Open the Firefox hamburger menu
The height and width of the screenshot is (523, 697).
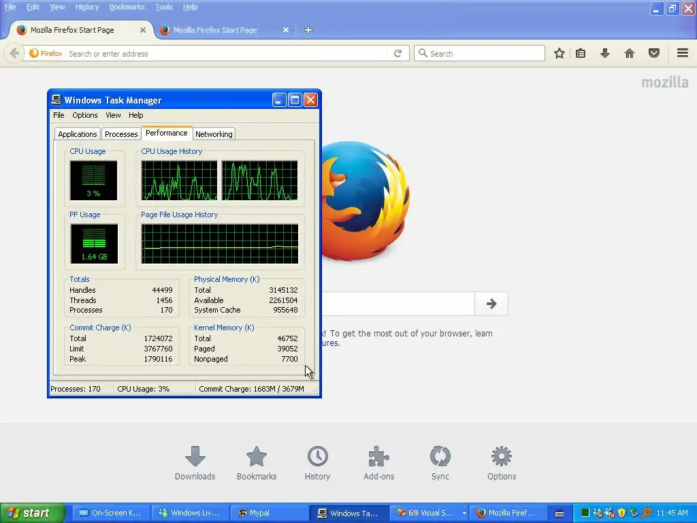pos(683,53)
